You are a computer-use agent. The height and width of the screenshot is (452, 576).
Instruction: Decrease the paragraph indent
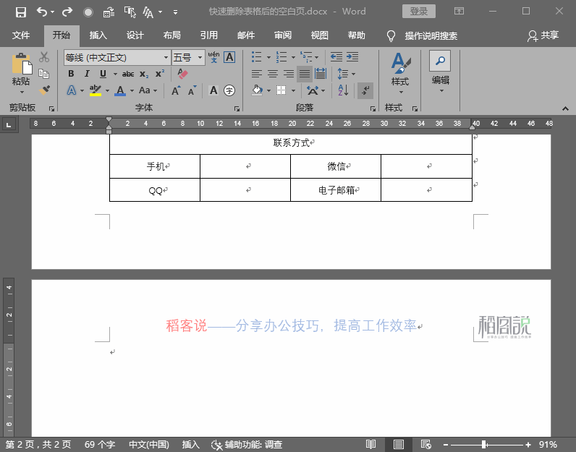pos(336,57)
